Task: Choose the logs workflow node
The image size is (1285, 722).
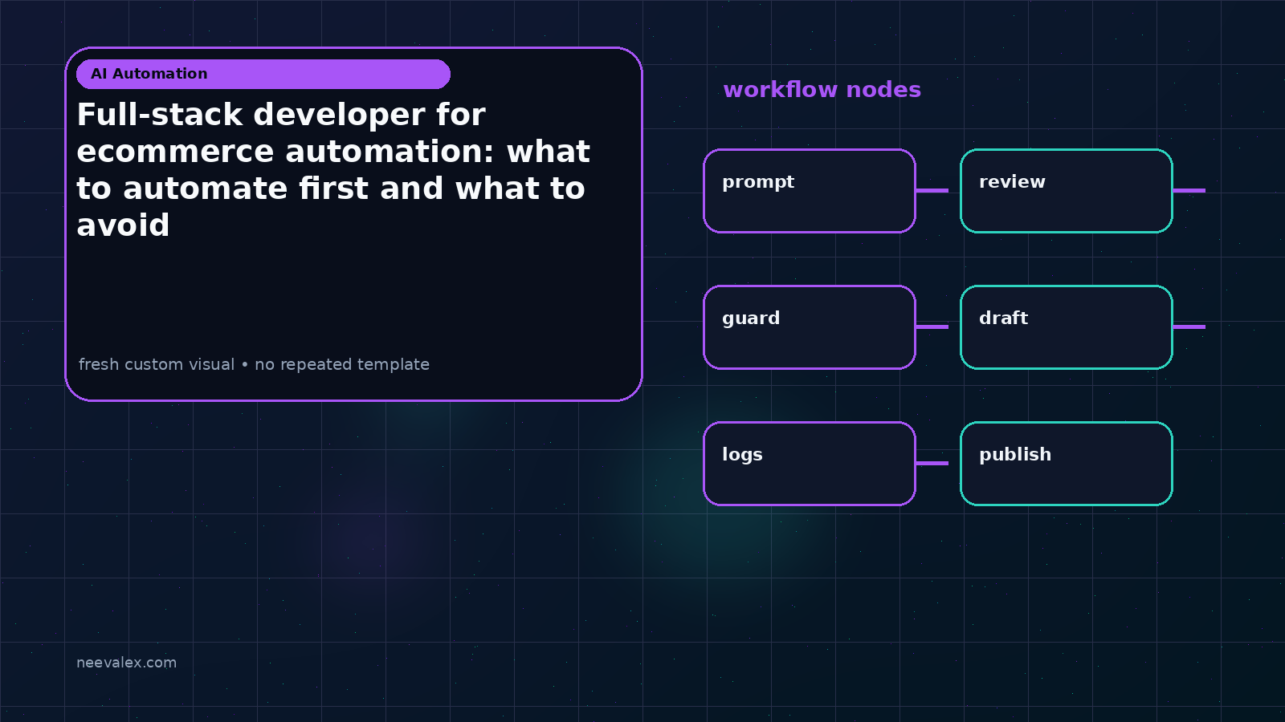Action: pyautogui.click(x=810, y=464)
